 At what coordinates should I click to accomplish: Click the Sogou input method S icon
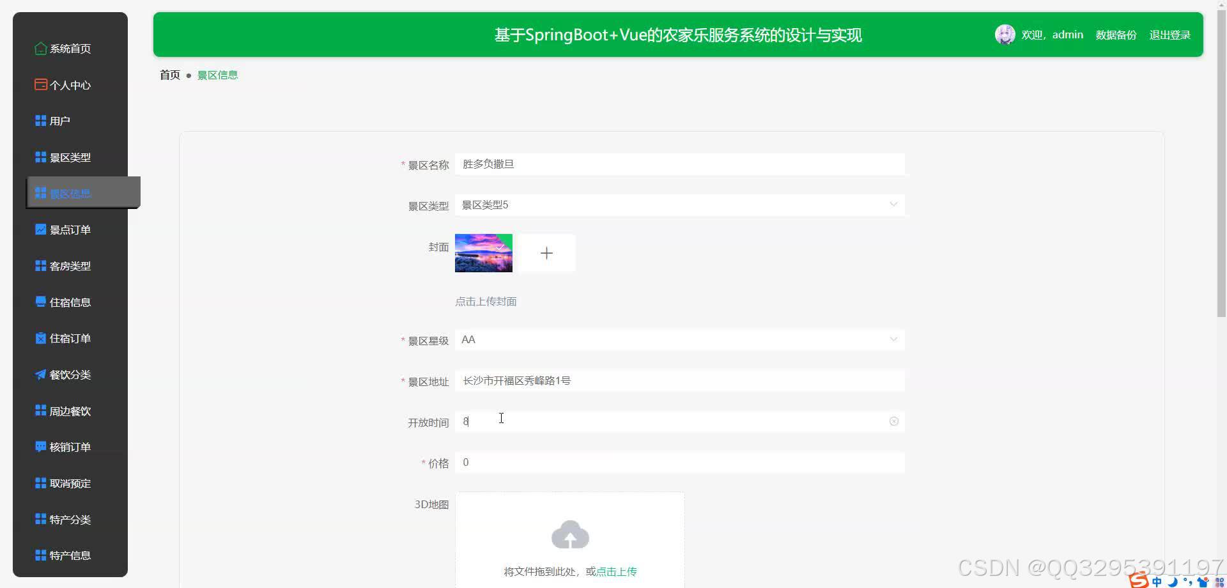click(x=1139, y=580)
